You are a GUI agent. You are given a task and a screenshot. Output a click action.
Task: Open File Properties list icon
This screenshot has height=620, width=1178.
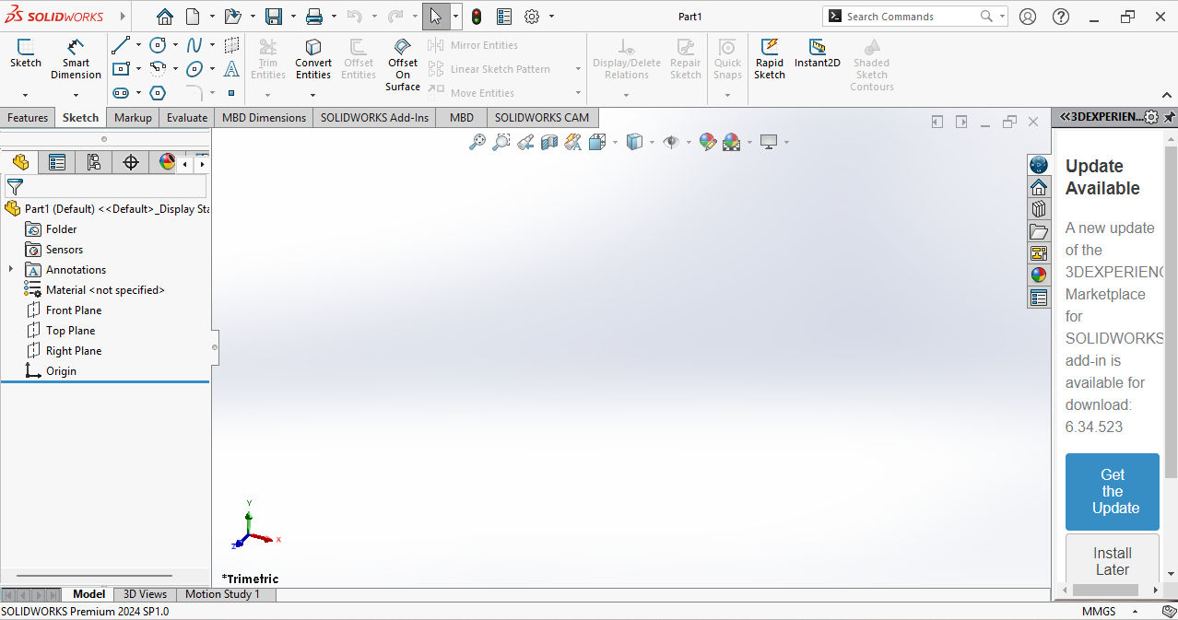[504, 17]
